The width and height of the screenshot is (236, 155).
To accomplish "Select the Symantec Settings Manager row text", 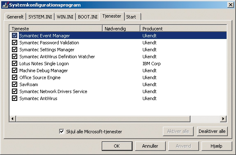I will click(47, 50).
